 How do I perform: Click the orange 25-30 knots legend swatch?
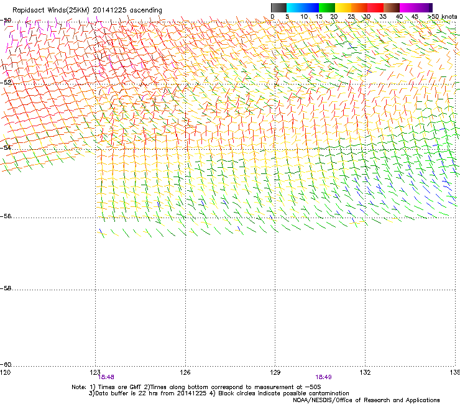[359, 7]
